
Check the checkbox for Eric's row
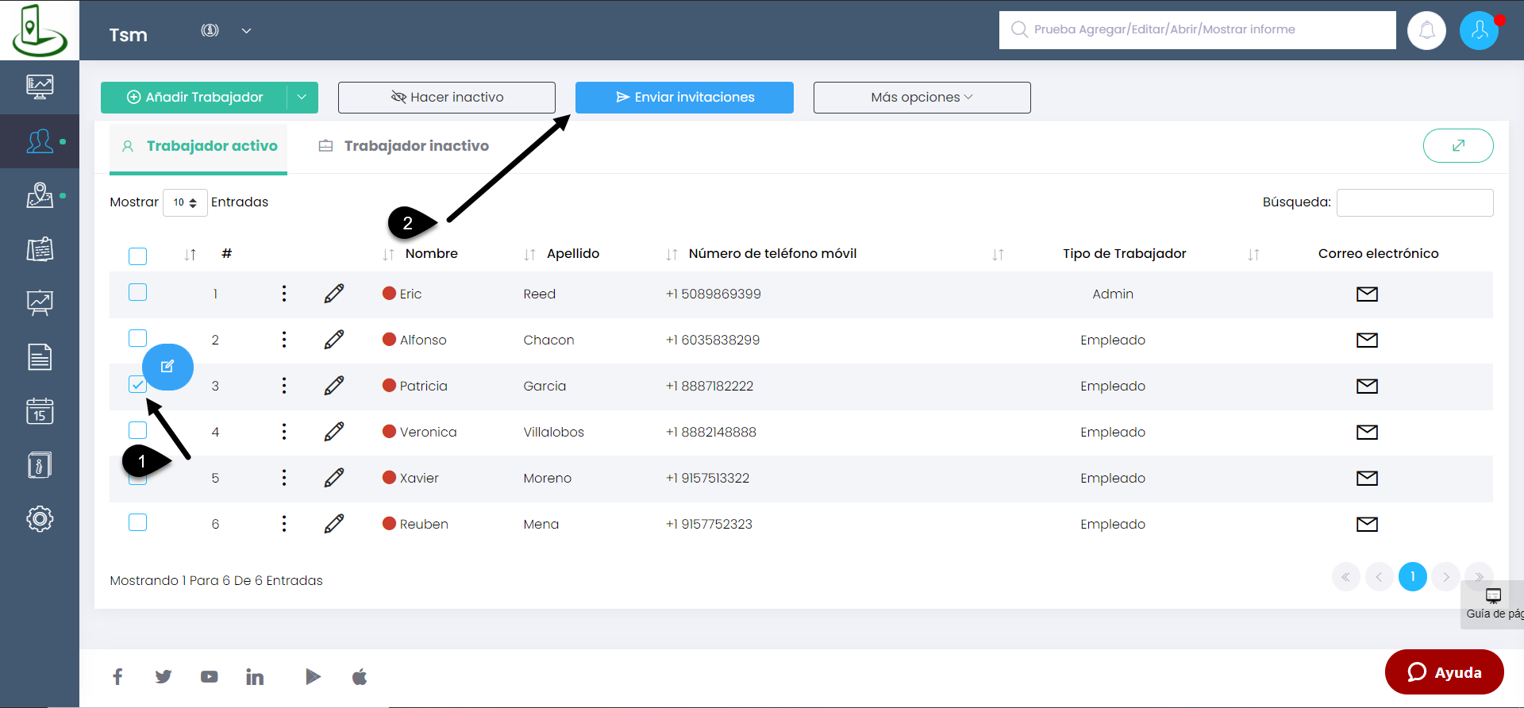point(137,292)
